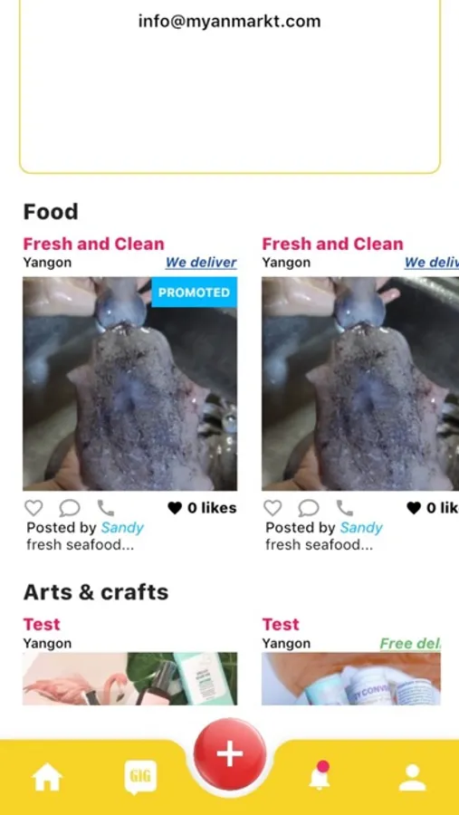Open the flamingo cosmetics thumbnail
Screen dimensions: 459x815
tap(130, 679)
